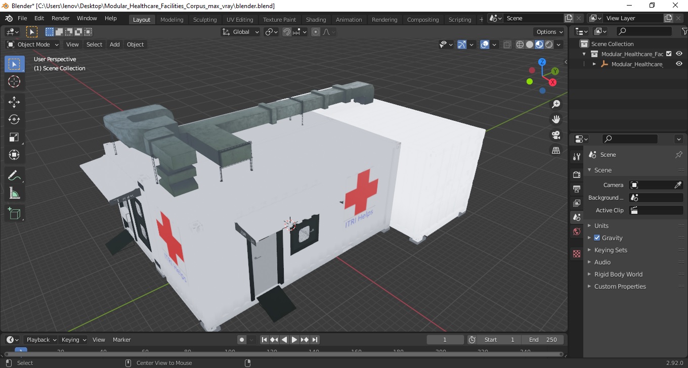688x368 pixels.
Task: Switch to the Sculpting workspace tab
Action: (205, 19)
